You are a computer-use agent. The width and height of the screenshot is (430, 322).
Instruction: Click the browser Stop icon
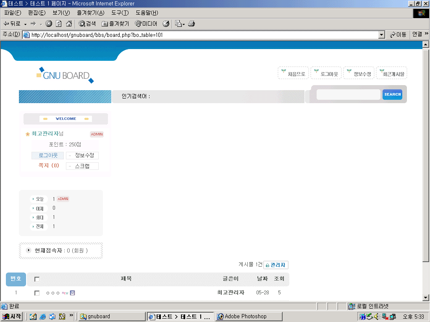tap(49, 24)
